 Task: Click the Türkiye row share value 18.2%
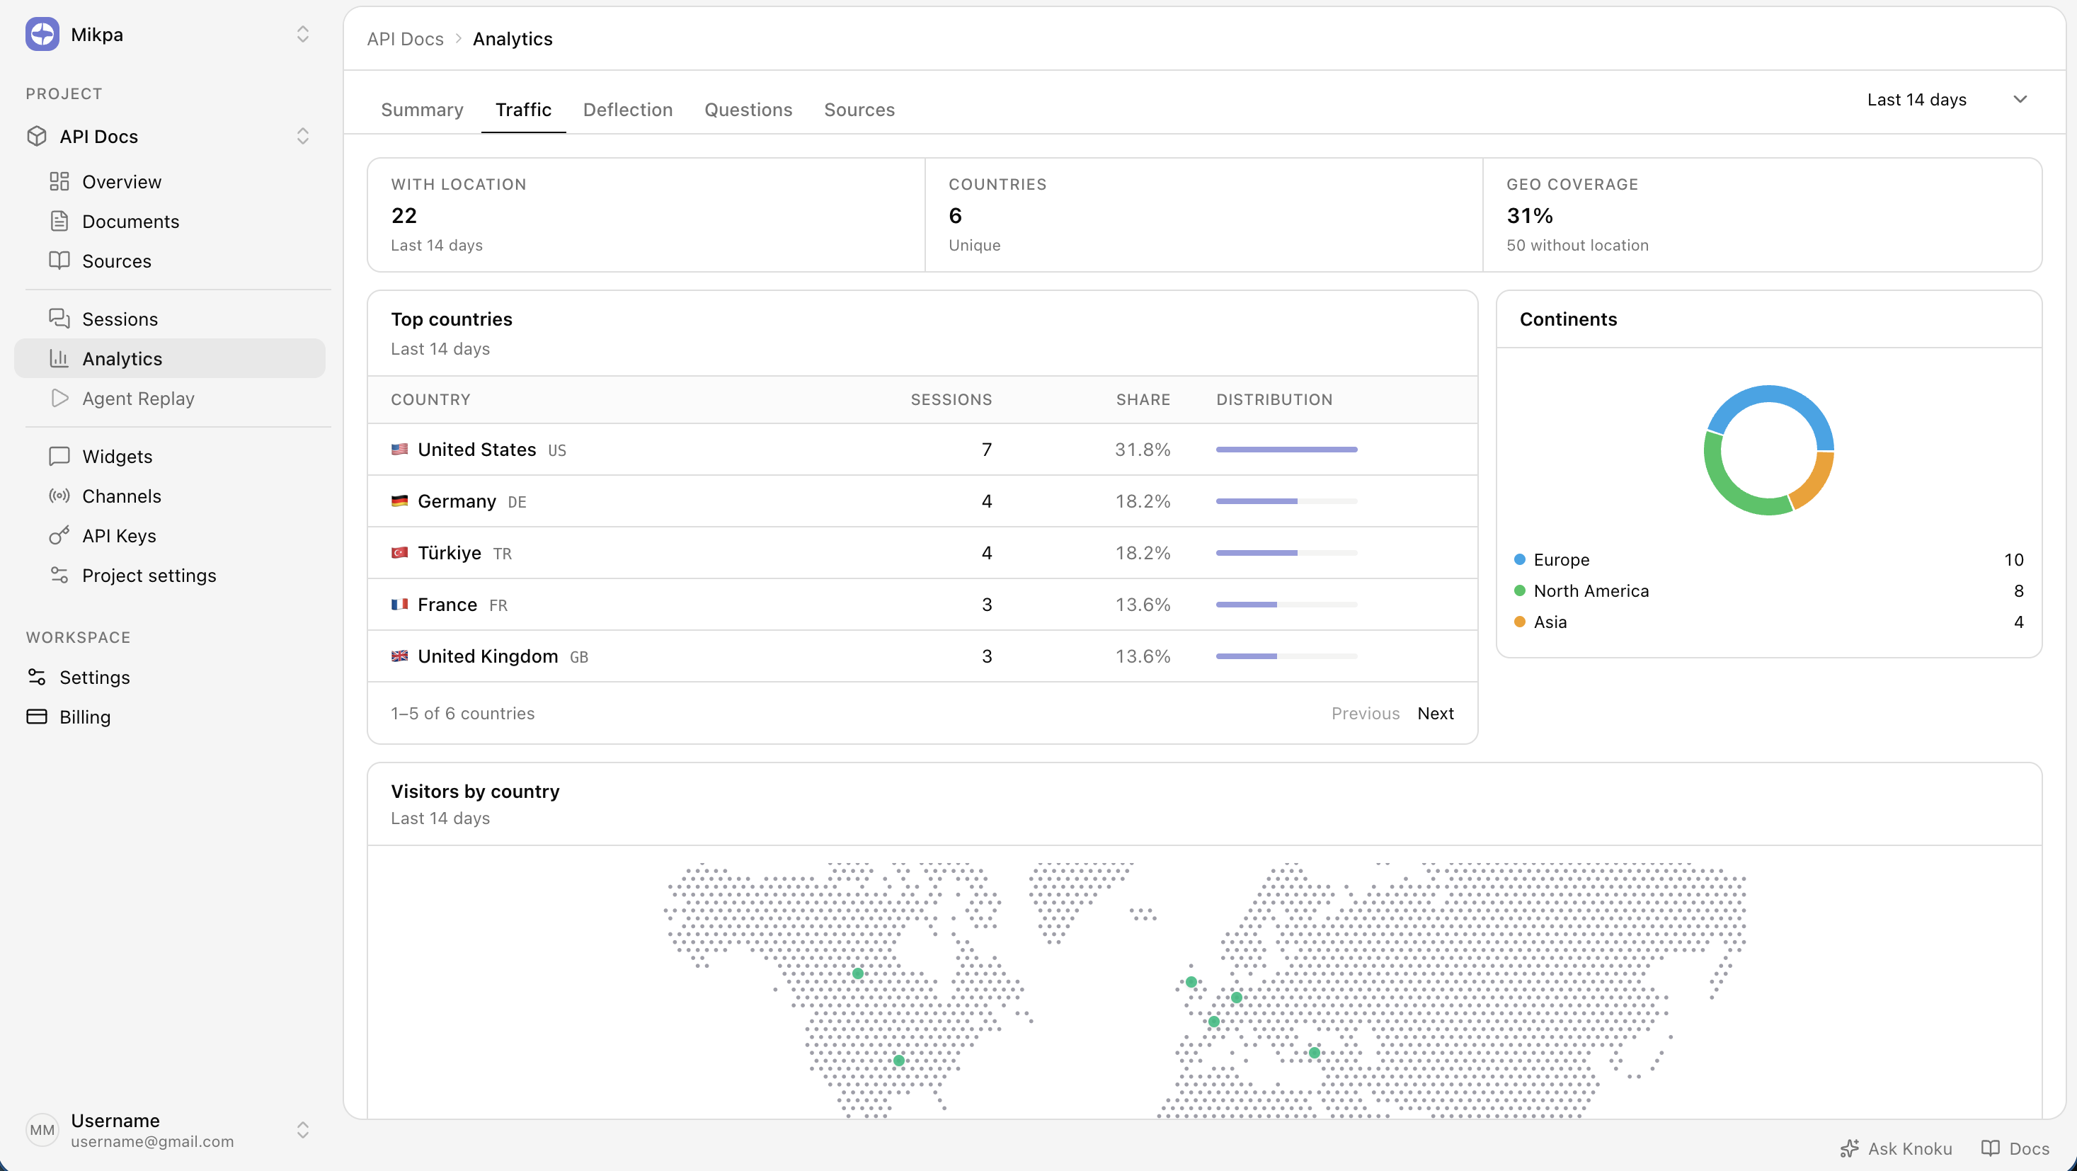(1143, 552)
